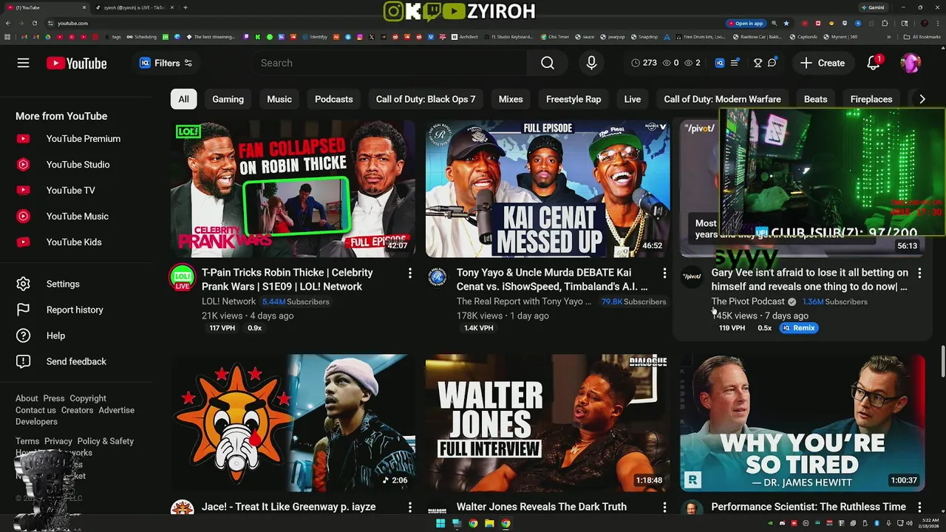Open Kai Cenat Messed Up thumbnail
Viewport: 946px width, 532px height.
click(548, 188)
